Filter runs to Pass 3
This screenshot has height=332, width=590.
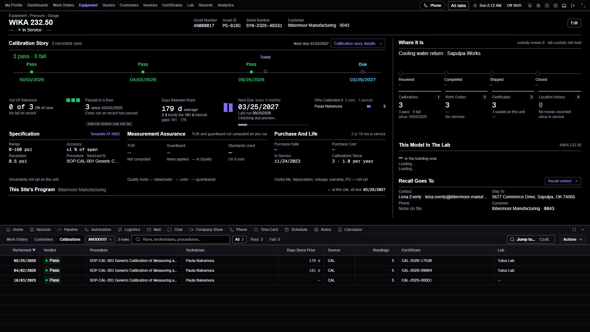click(257, 239)
